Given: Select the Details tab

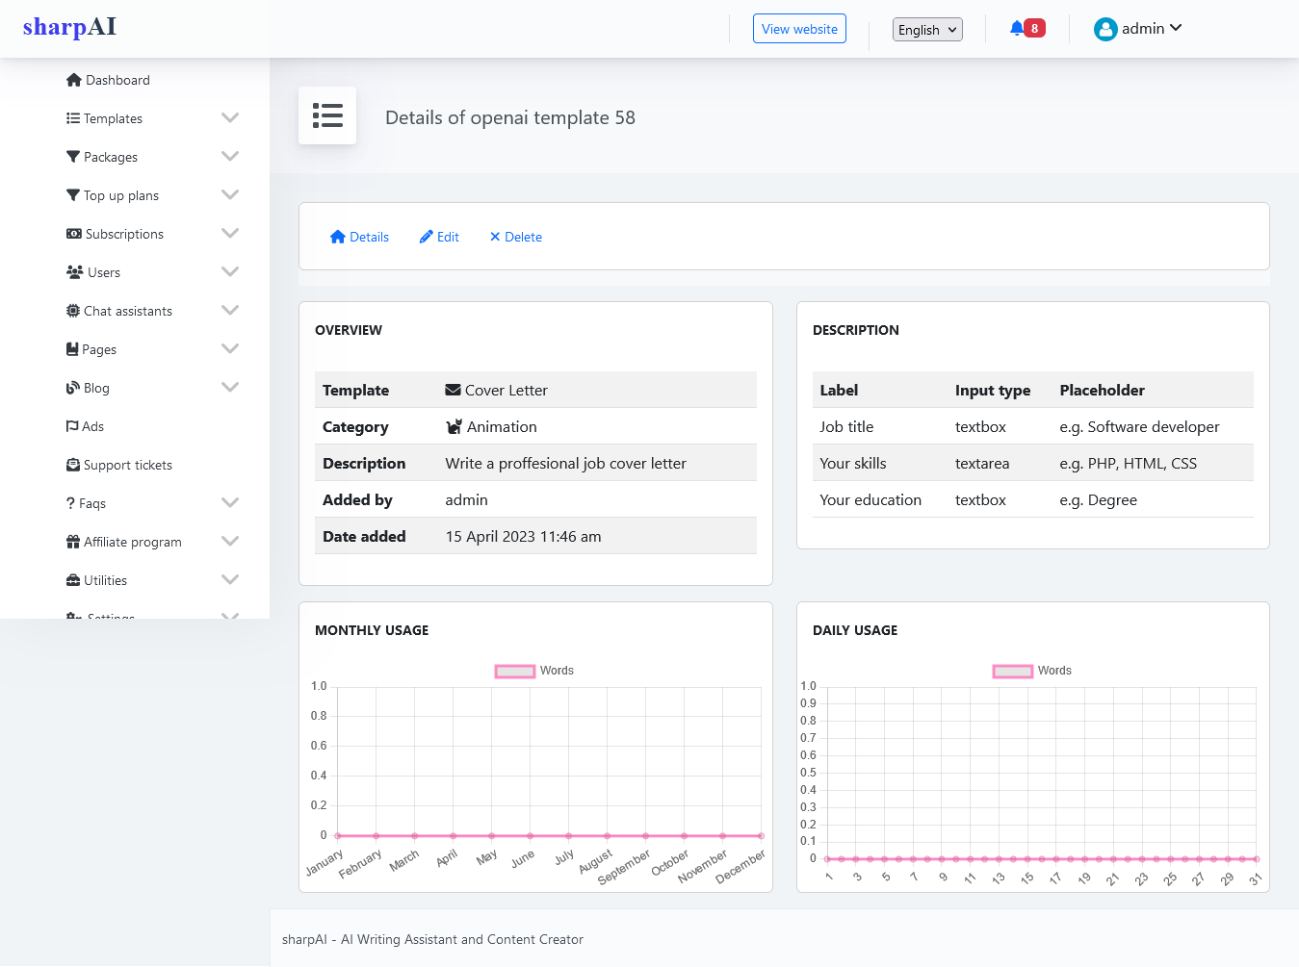Looking at the screenshot, I should coord(359,237).
